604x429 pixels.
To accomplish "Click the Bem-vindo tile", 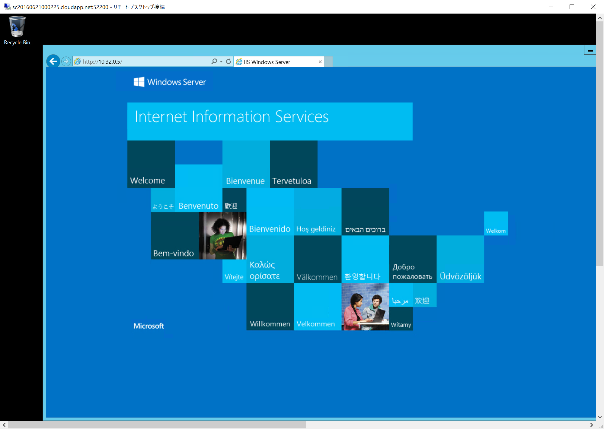I will (x=175, y=236).
